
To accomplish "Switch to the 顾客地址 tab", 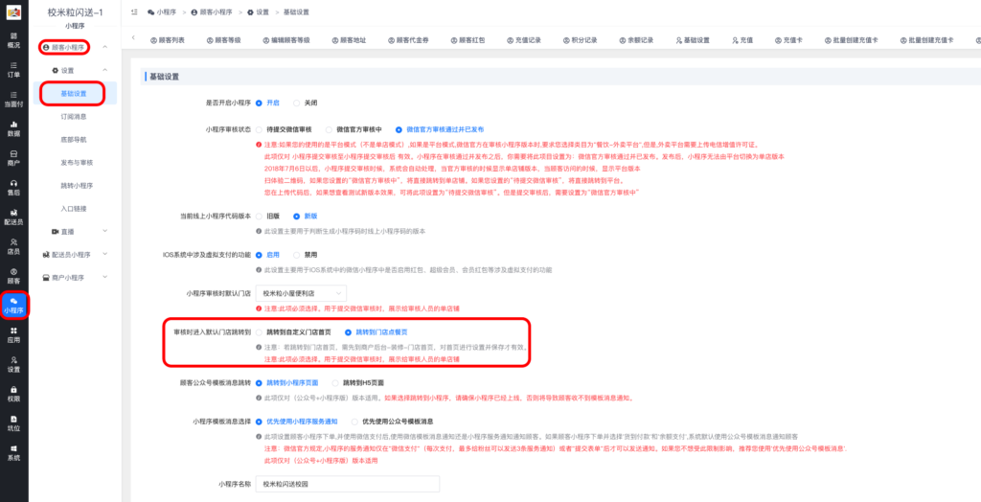I will tap(349, 40).
